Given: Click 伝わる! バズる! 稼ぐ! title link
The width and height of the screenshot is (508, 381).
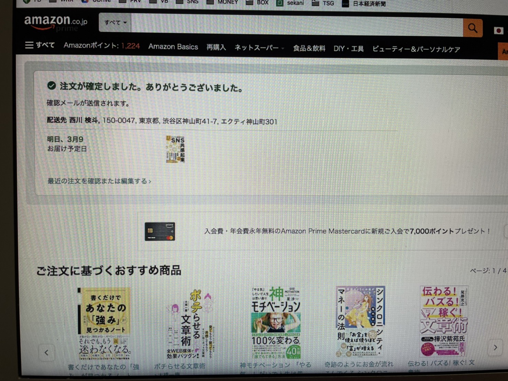Looking at the screenshot, I should pos(441,363).
